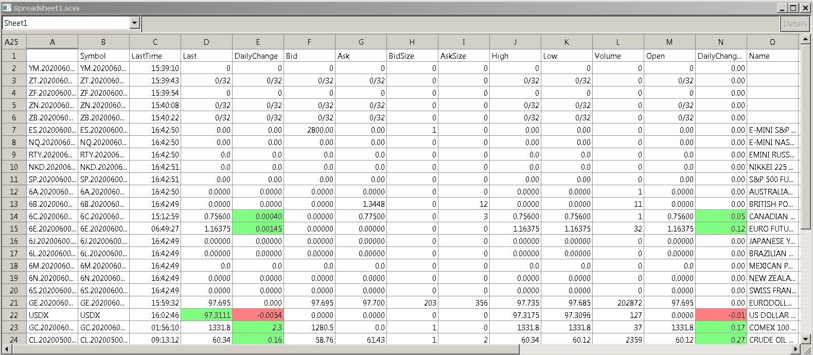813x355 pixels.
Task: Select the NIKKEI 225 Name cell
Action: [772, 167]
